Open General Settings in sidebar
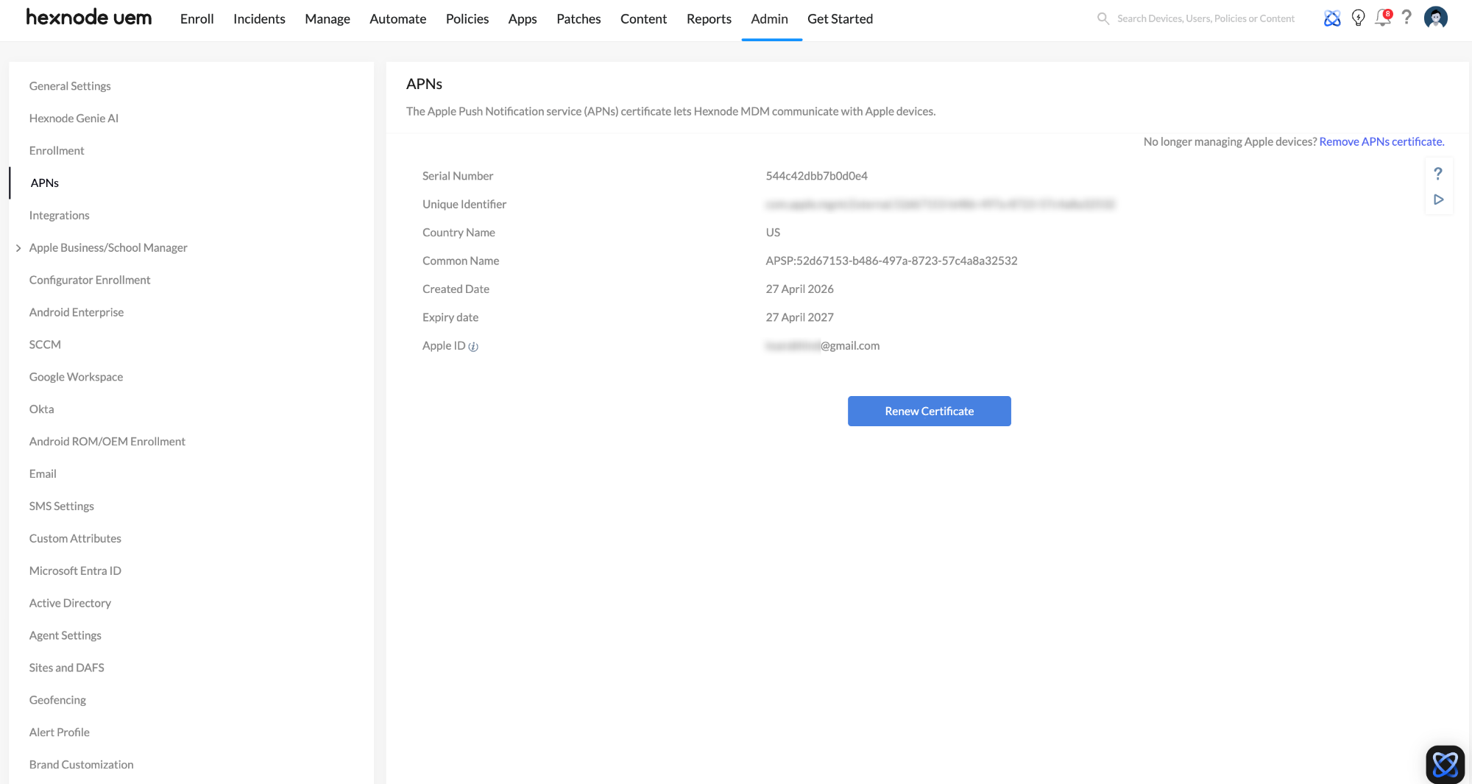 (70, 86)
